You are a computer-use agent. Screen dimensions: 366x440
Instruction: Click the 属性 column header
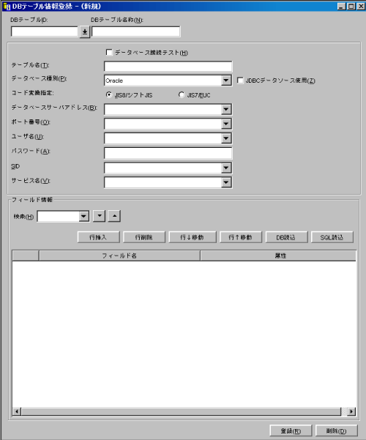click(278, 256)
